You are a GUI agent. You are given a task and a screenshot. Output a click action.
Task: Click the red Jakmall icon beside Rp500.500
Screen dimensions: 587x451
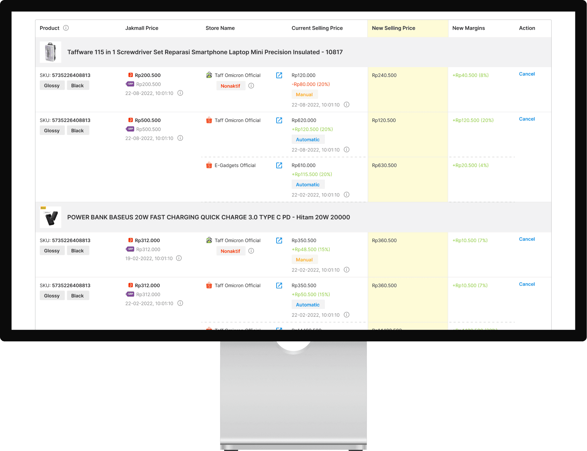pyautogui.click(x=131, y=120)
